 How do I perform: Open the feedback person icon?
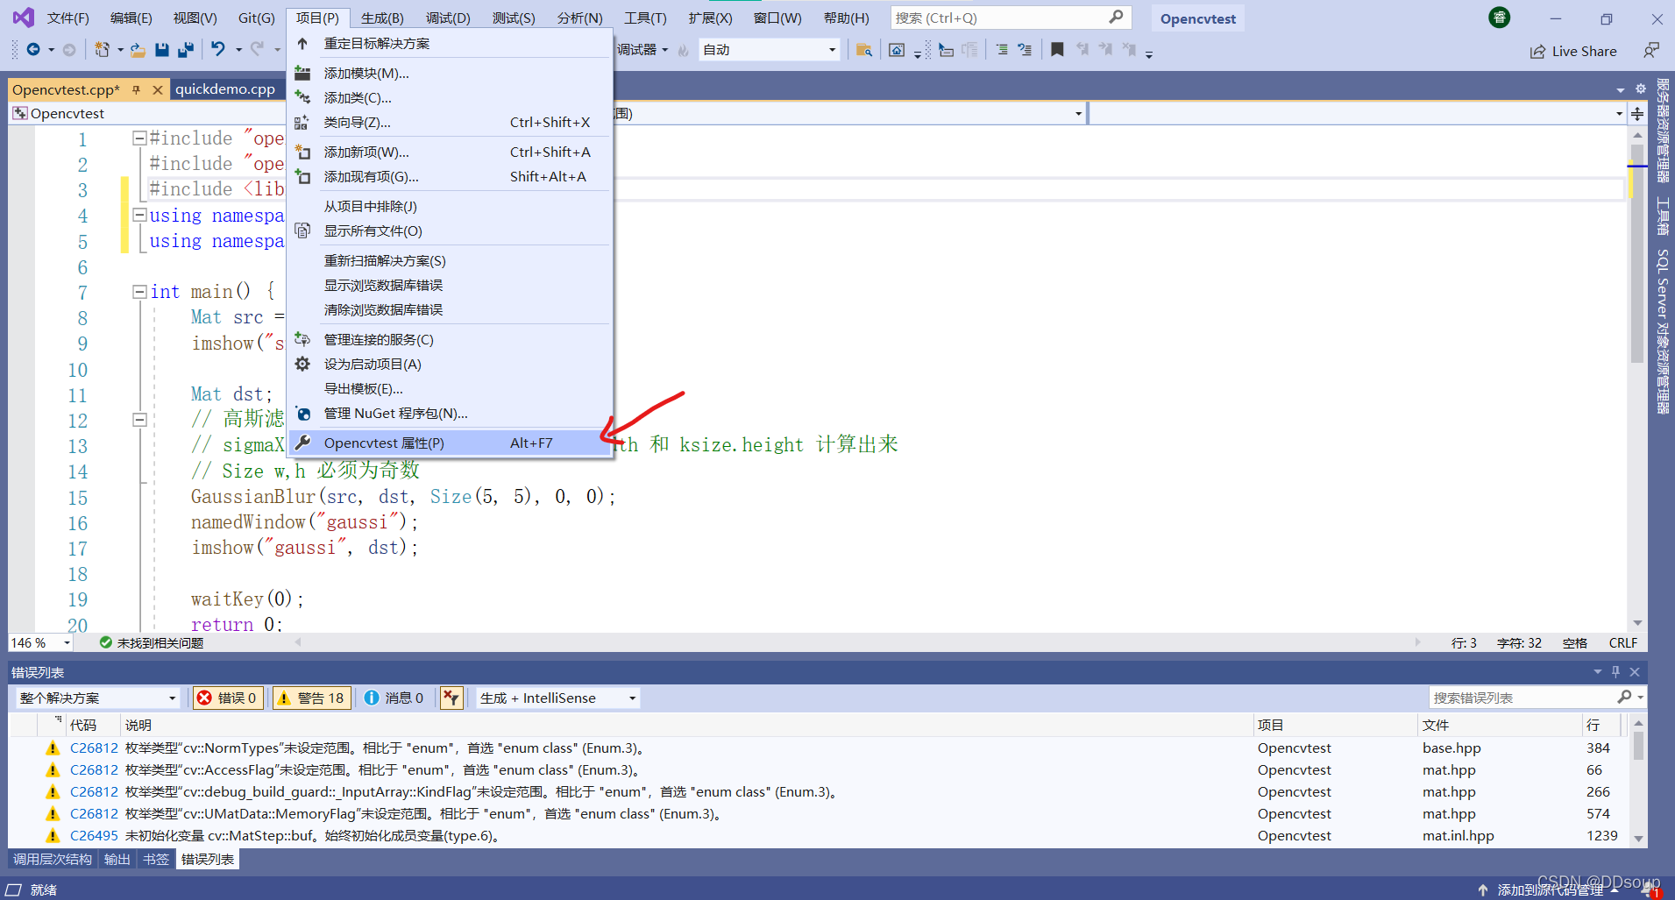(1651, 51)
